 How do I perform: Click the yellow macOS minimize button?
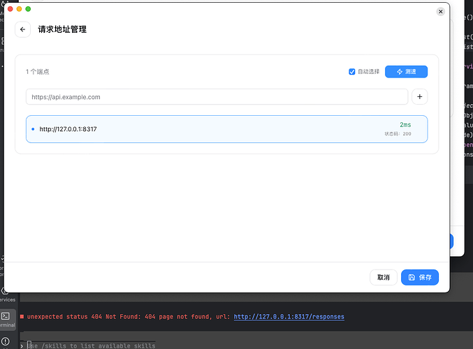point(19,9)
